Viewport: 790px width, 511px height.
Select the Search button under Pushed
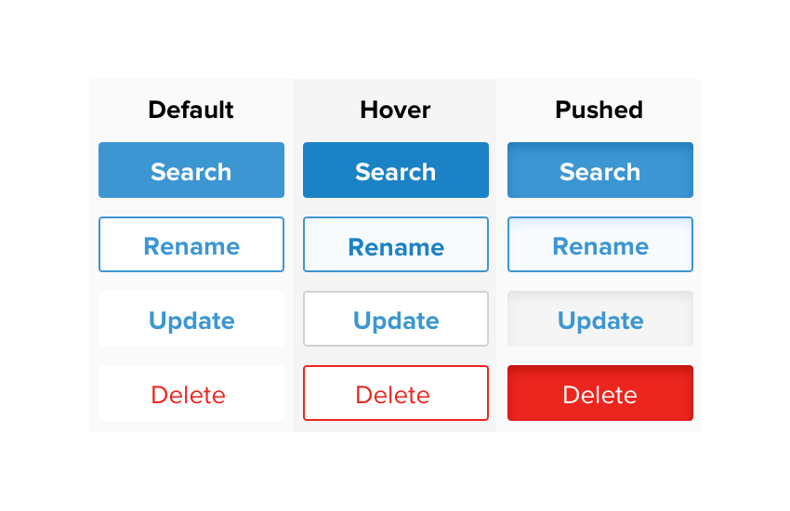600,170
